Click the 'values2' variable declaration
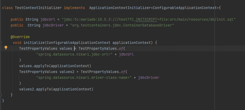The image size is (245, 110). [67, 72]
